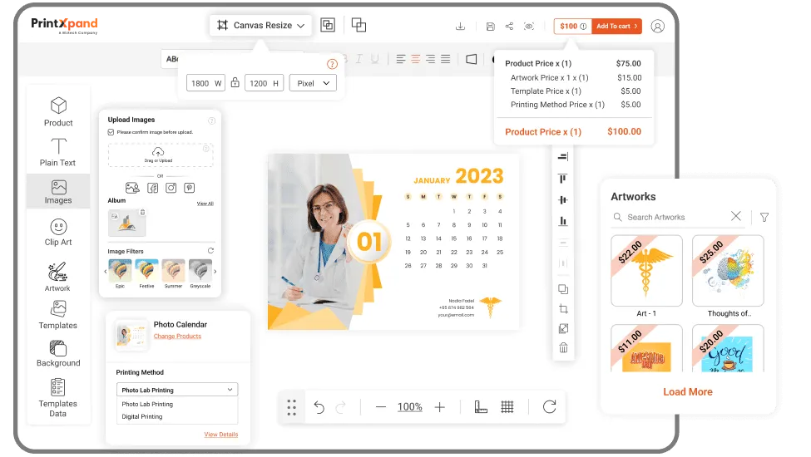Click toolbar drag handle dots
This screenshot has width=811, height=457.
(292, 407)
